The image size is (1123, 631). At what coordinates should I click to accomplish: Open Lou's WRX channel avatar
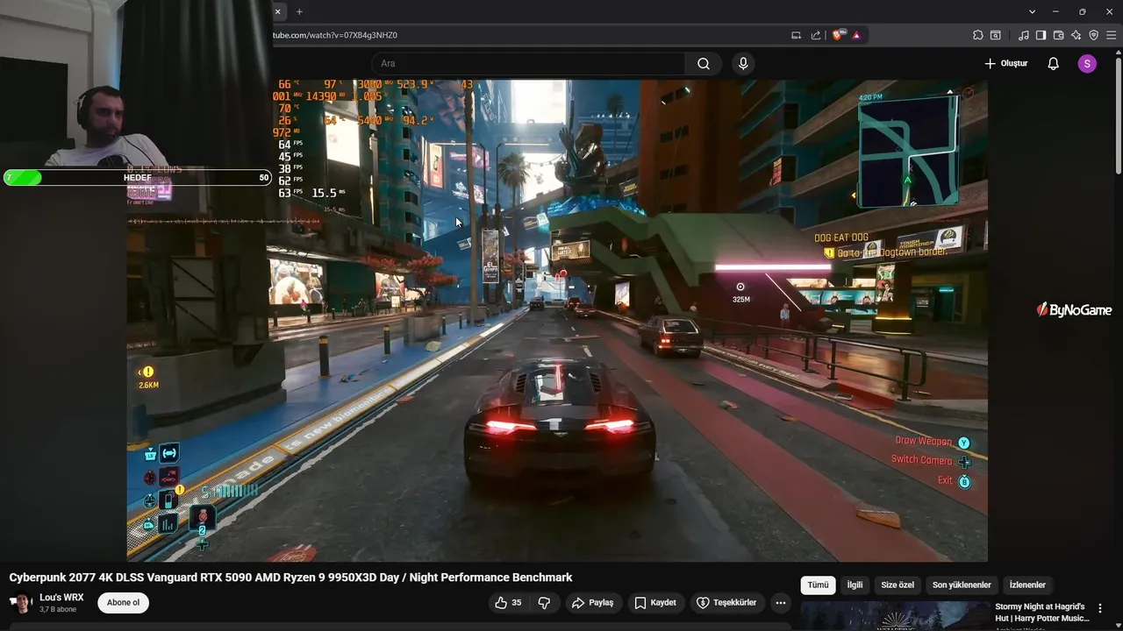20,603
